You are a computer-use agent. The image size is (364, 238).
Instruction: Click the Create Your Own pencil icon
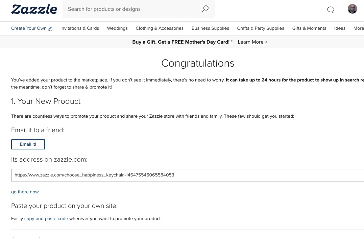pyautogui.click(x=50, y=28)
